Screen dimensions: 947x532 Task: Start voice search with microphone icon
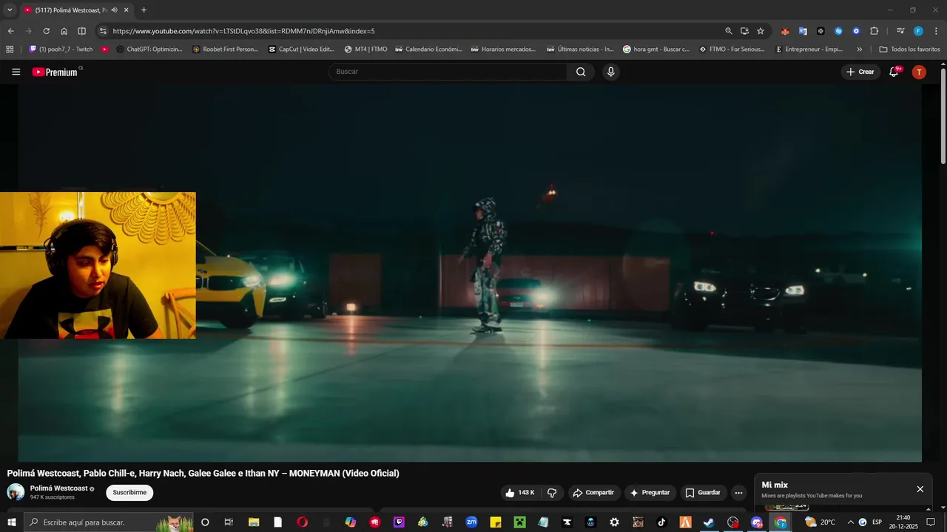[x=610, y=72]
